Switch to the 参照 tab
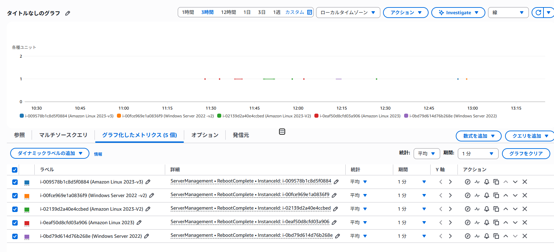Screen dimensions: 554x252 (x=19, y=135)
